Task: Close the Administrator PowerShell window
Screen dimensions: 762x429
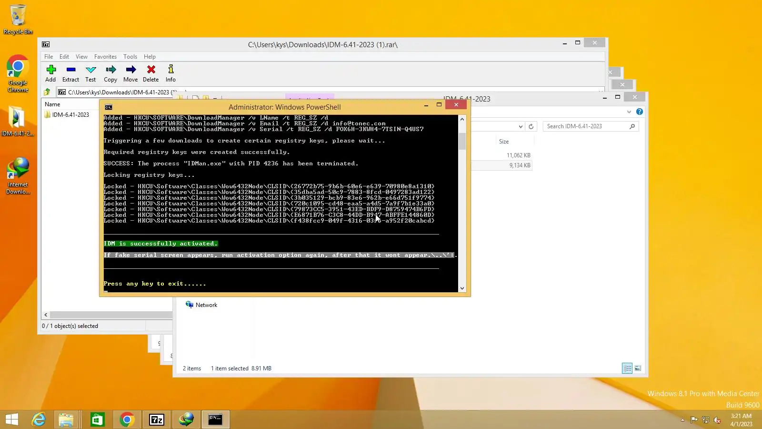Action: tap(456, 105)
